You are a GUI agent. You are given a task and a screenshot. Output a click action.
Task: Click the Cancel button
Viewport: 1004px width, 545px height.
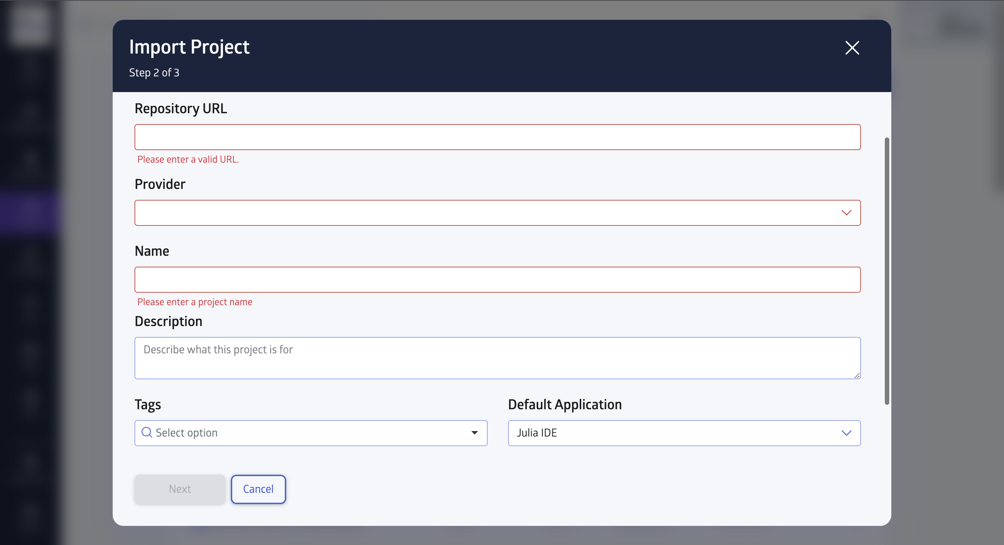(258, 489)
